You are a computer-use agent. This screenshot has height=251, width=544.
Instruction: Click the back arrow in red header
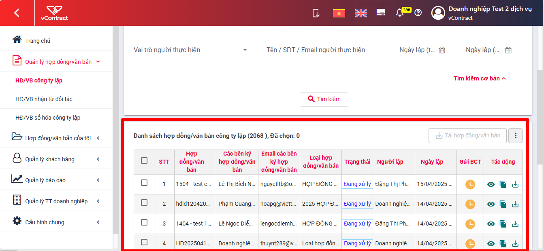tap(17, 13)
